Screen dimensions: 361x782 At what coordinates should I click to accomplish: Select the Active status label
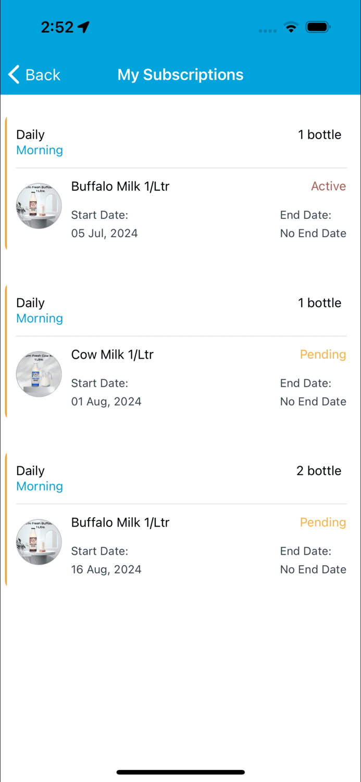tap(328, 186)
